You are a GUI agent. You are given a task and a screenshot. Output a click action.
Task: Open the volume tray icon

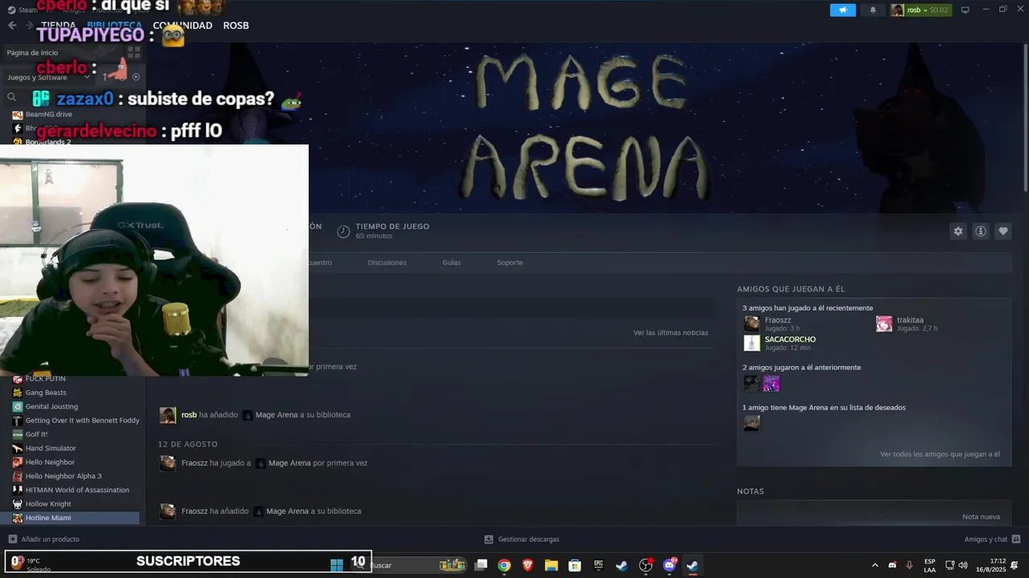click(x=963, y=565)
